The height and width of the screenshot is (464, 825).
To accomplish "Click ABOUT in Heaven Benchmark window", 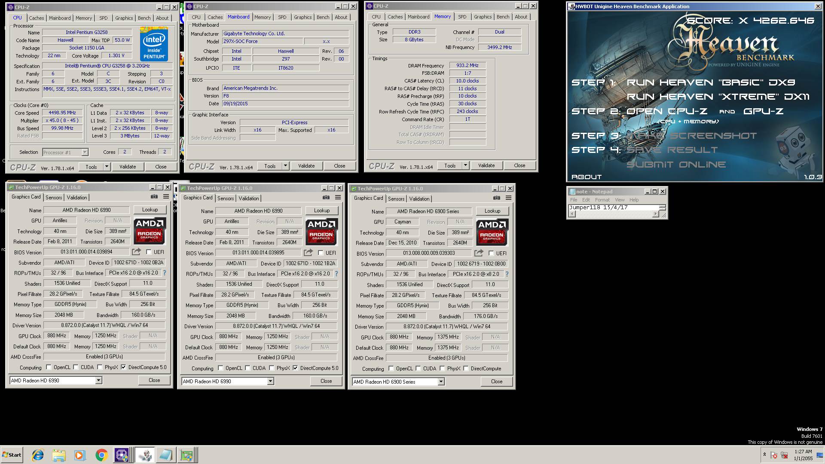I will [586, 177].
